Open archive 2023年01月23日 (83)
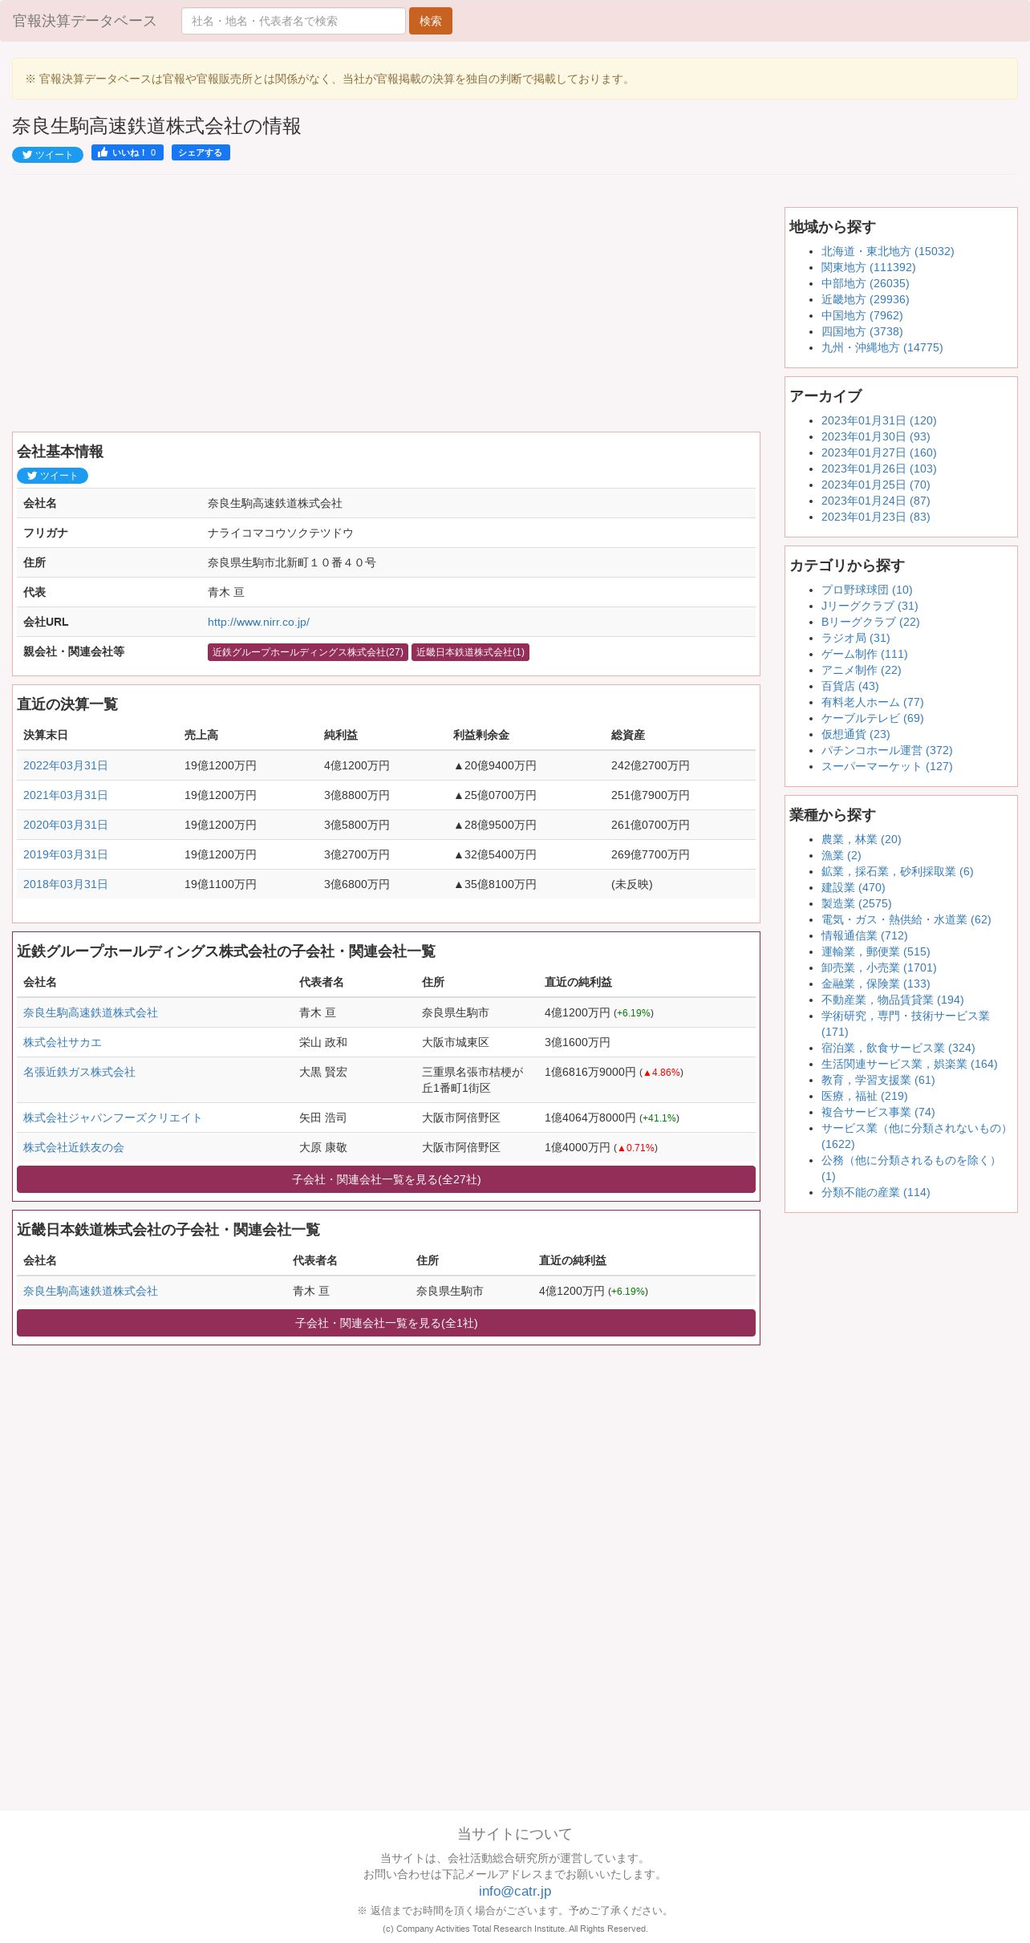The width and height of the screenshot is (1030, 1943). (875, 517)
